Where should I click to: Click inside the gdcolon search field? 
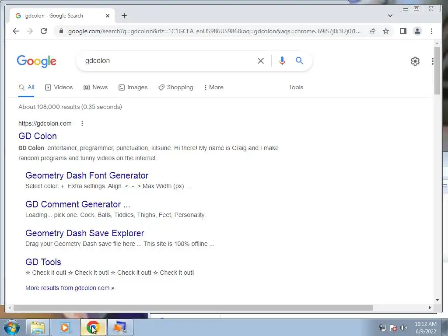tap(168, 60)
